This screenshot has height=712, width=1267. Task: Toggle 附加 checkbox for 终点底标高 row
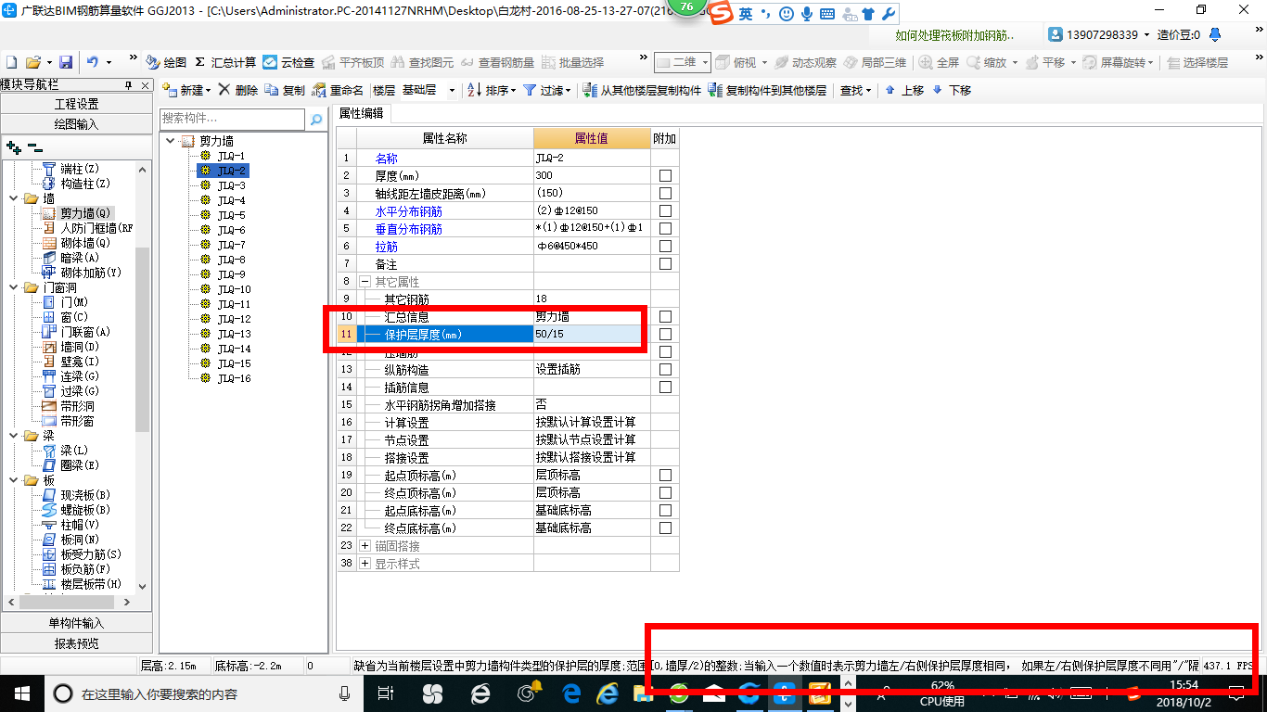click(x=665, y=528)
